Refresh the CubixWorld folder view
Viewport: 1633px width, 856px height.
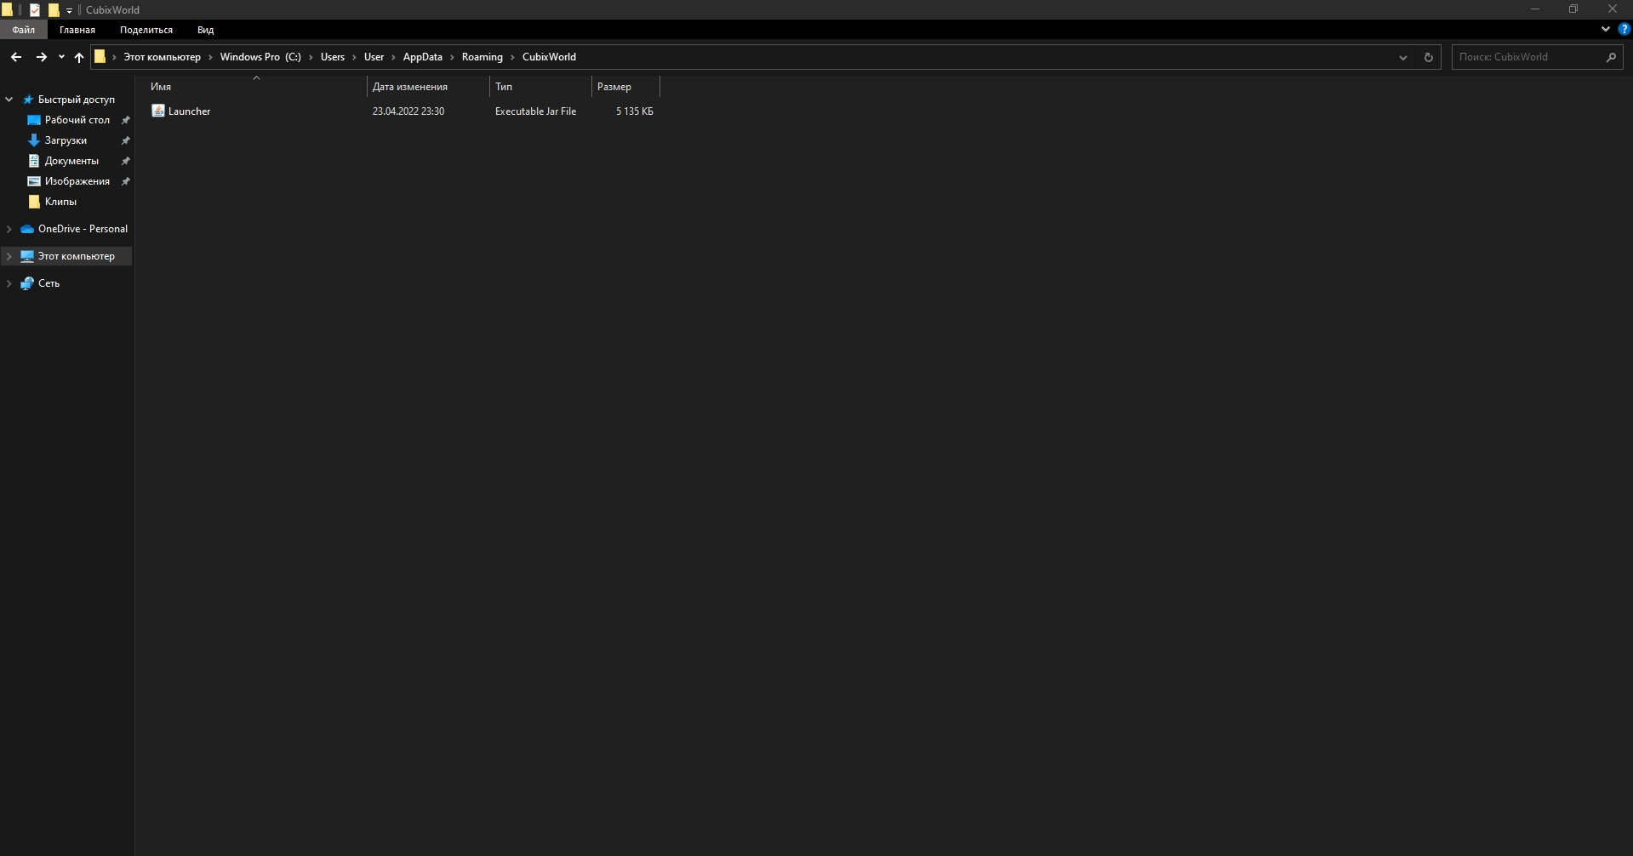point(1428,57)
